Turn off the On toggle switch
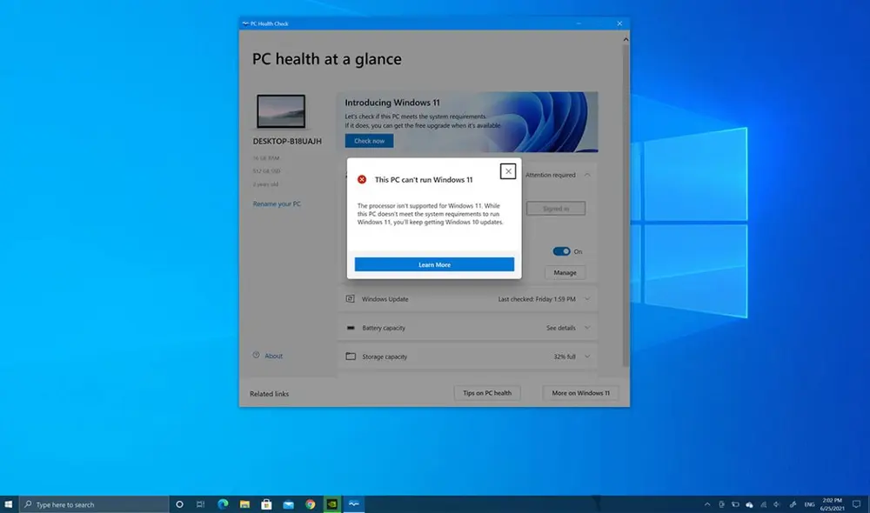 click(x=561, y=250)
